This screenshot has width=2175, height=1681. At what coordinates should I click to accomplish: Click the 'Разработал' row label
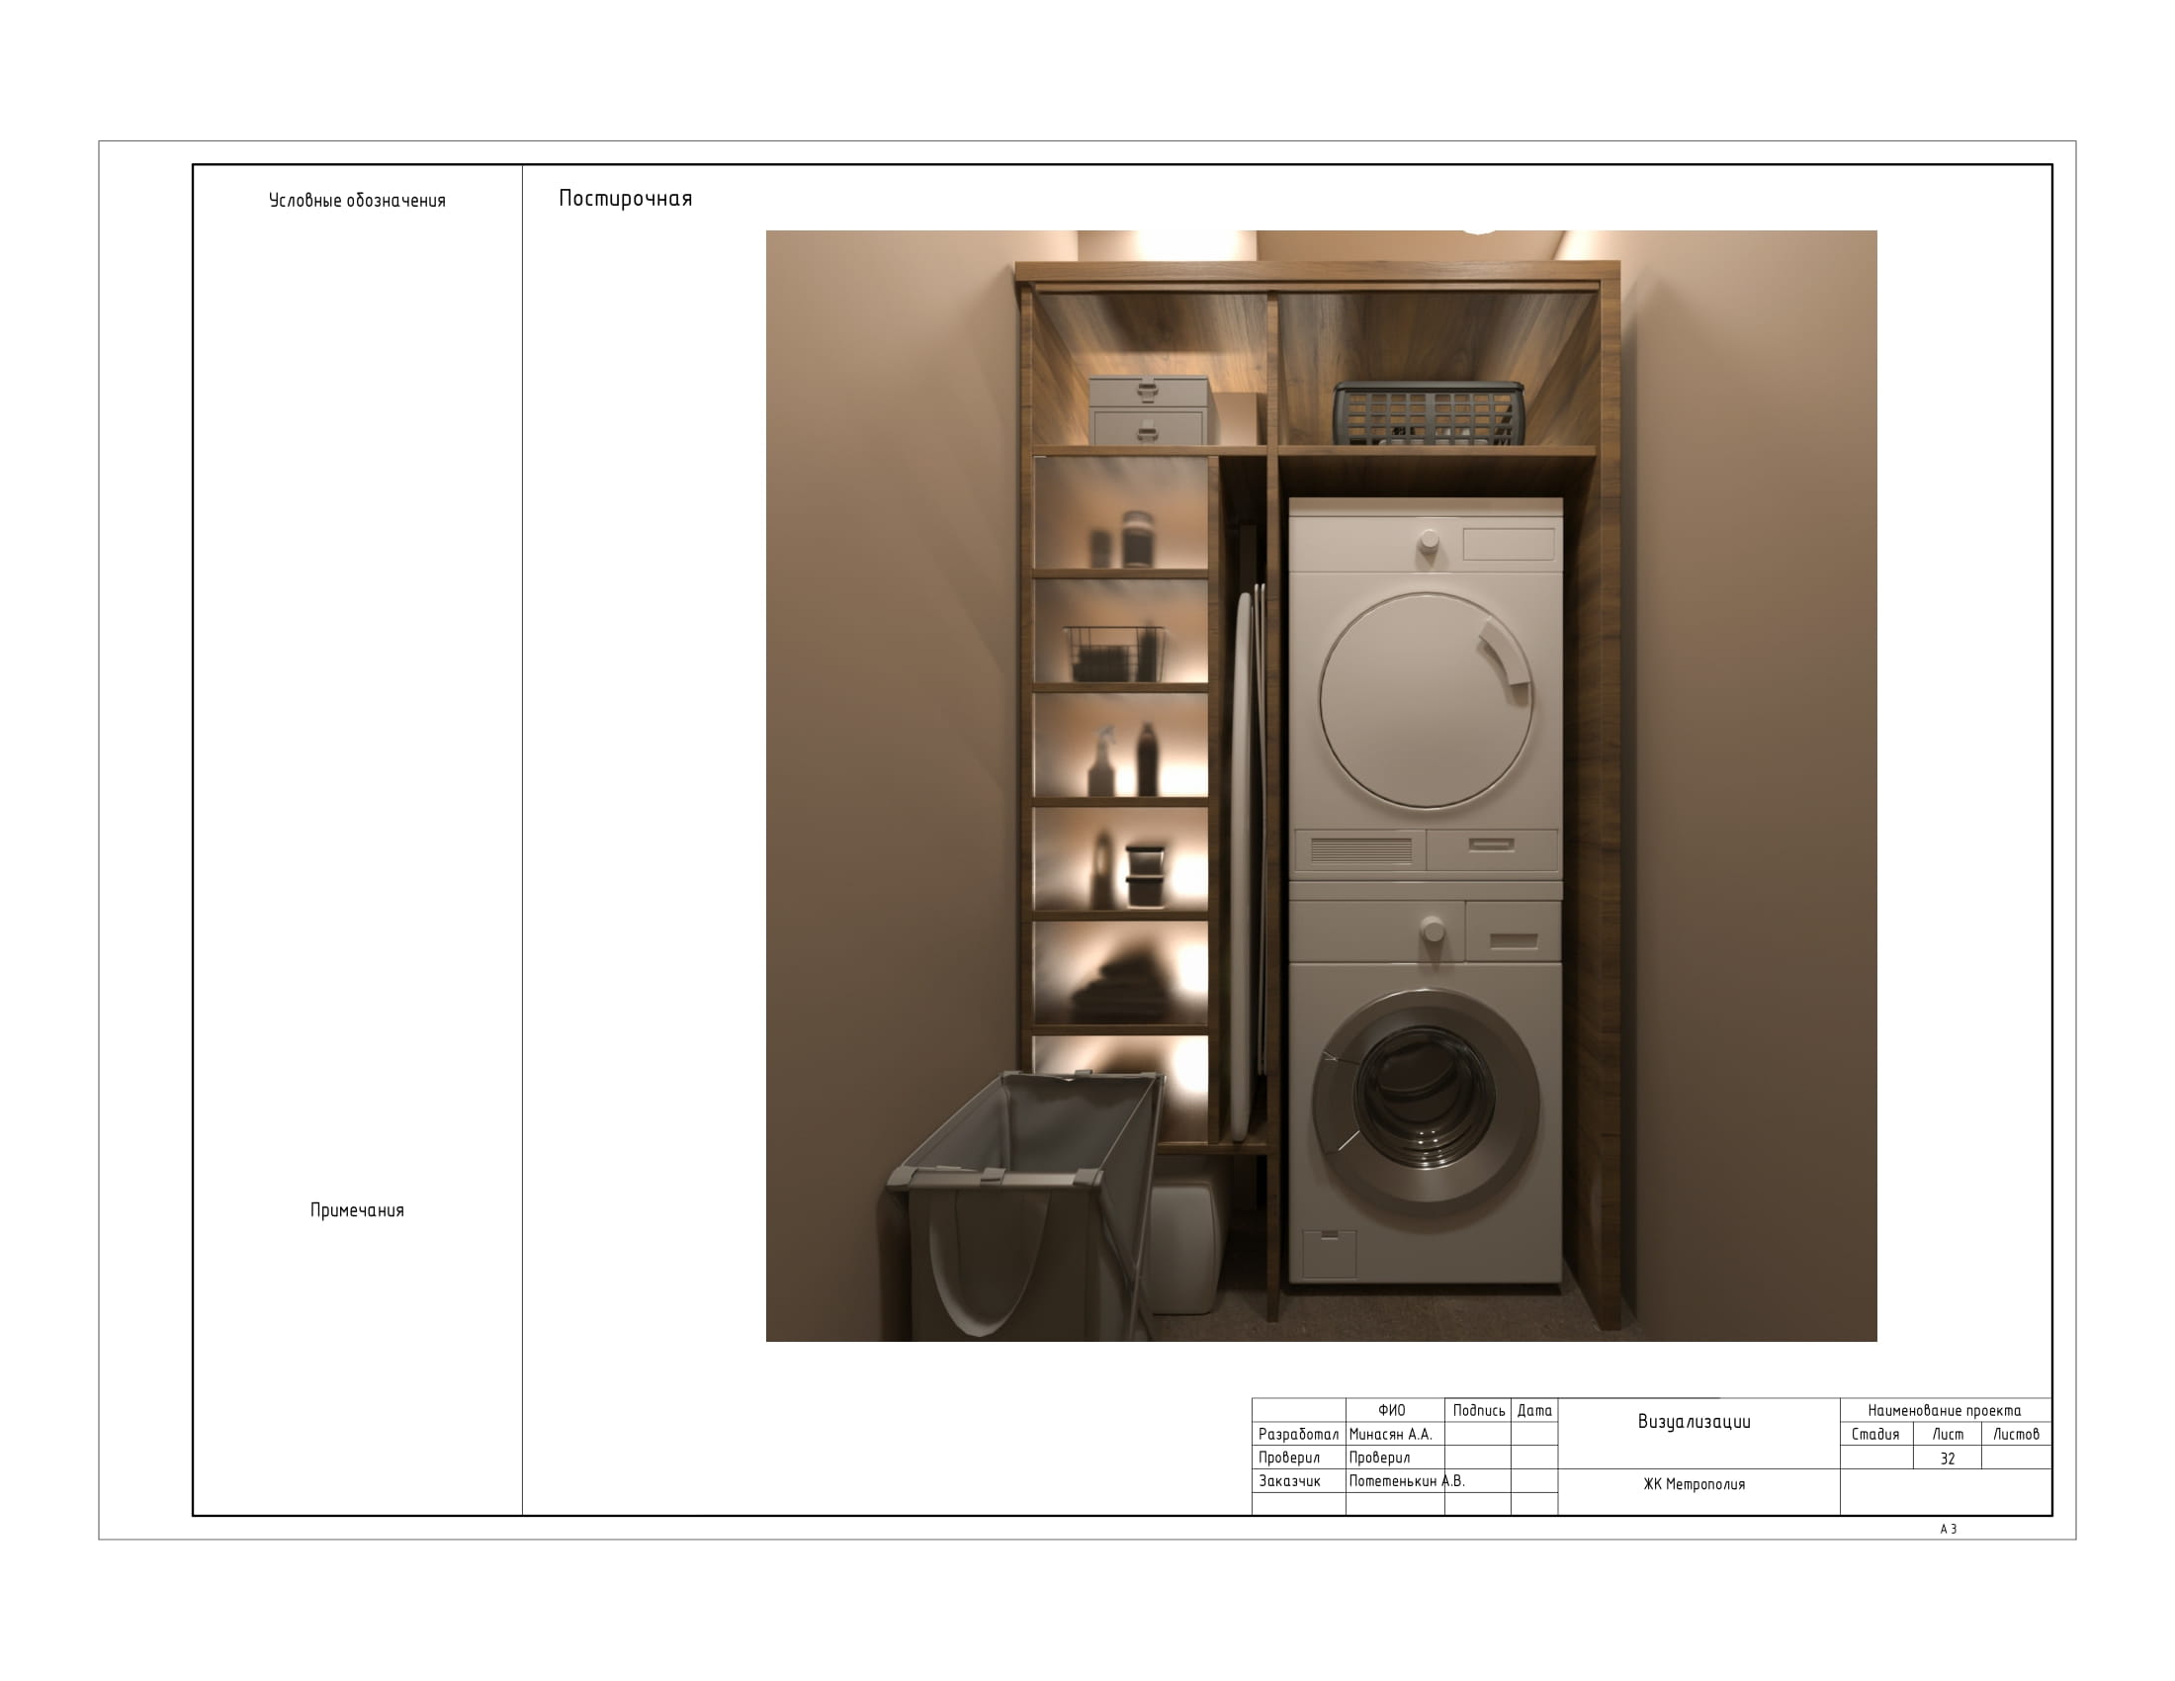coord(1299,1434)
